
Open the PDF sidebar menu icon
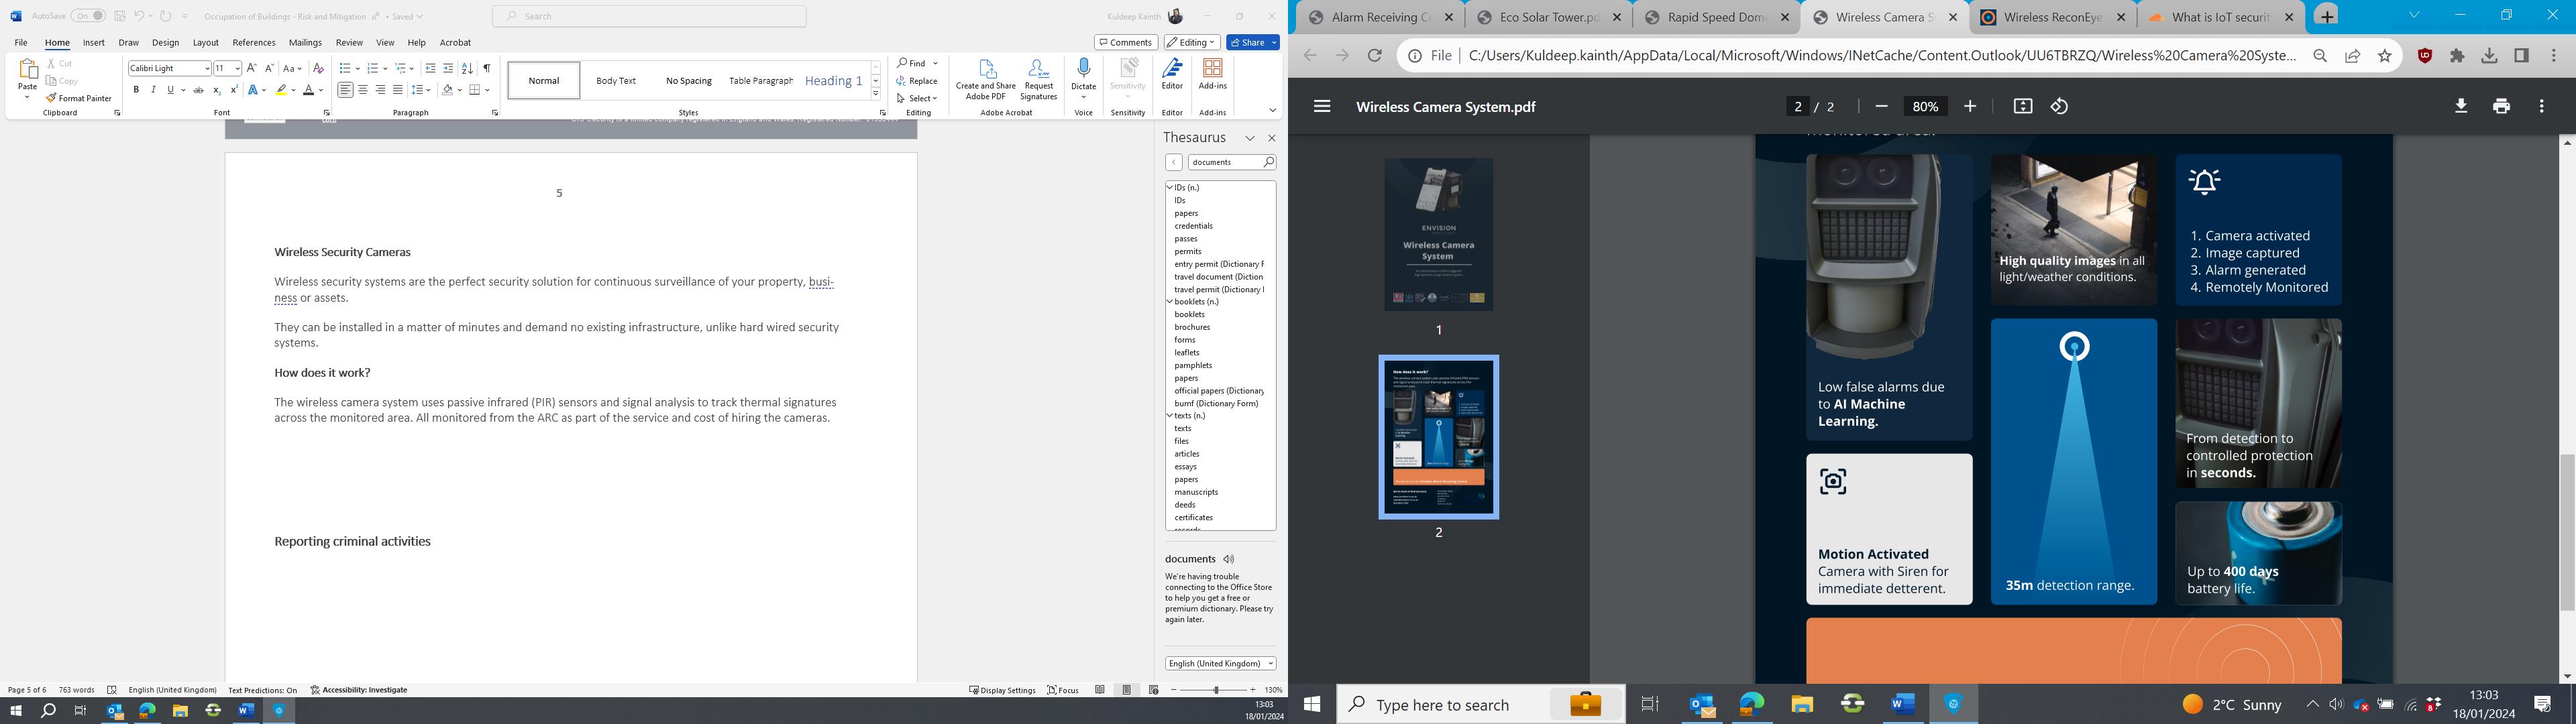point(1322,106)
